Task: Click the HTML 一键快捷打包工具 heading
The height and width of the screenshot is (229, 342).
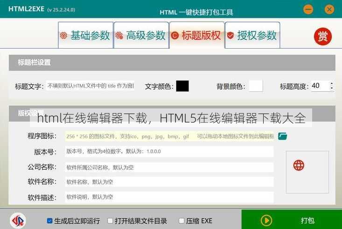Action: tap(196, 12)
